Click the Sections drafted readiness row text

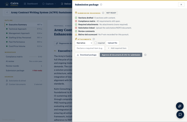click(97, 18)
